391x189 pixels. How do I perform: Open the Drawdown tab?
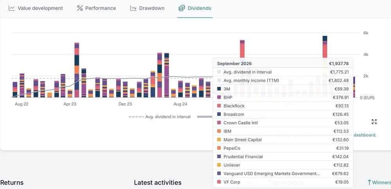147,8
